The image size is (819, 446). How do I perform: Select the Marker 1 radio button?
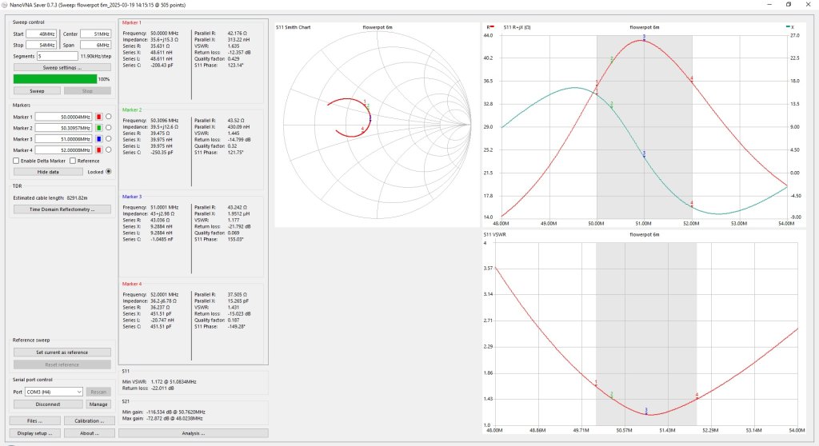(109, 117)
